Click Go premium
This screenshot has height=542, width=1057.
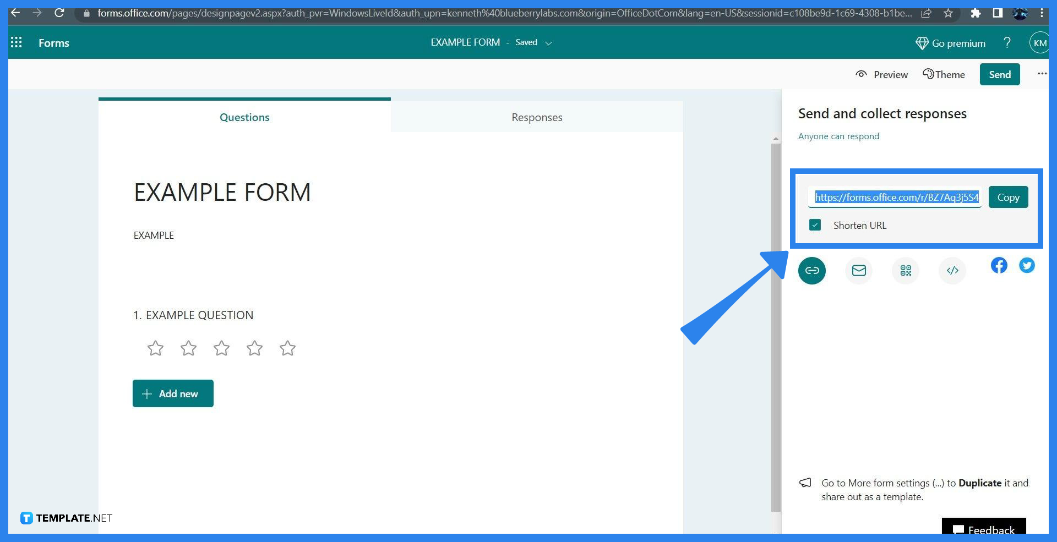click(951, 43)
